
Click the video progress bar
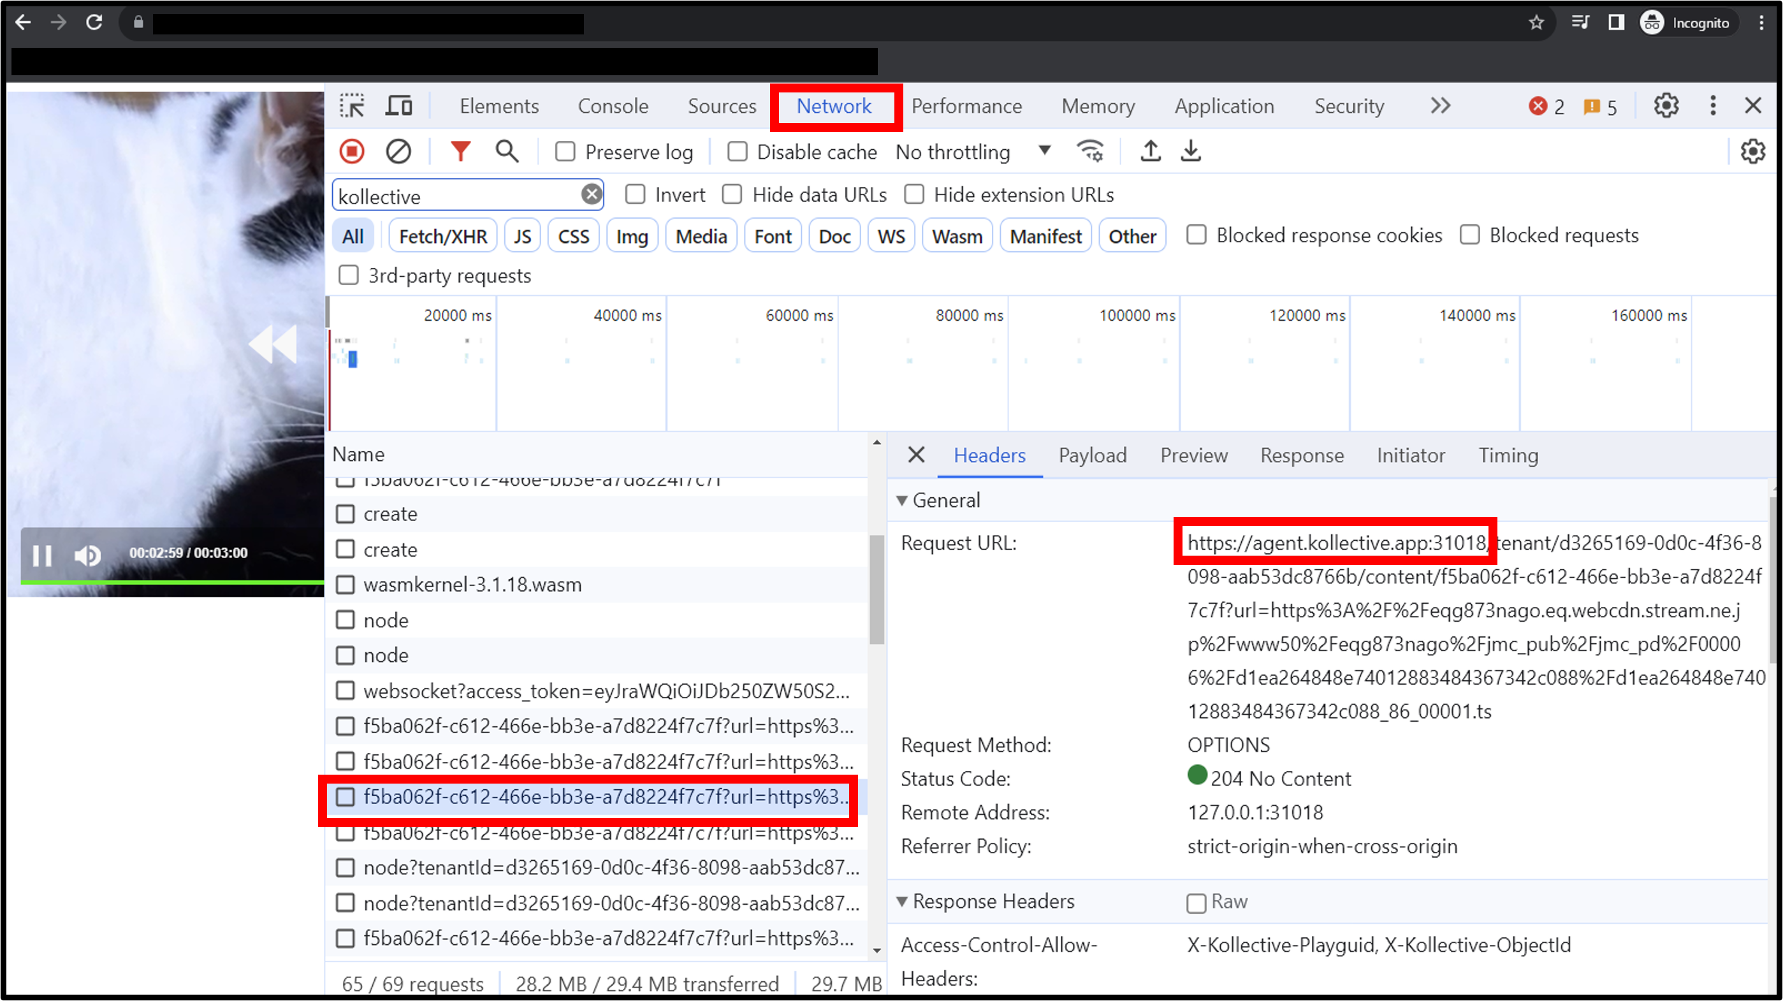coord(171,582)
